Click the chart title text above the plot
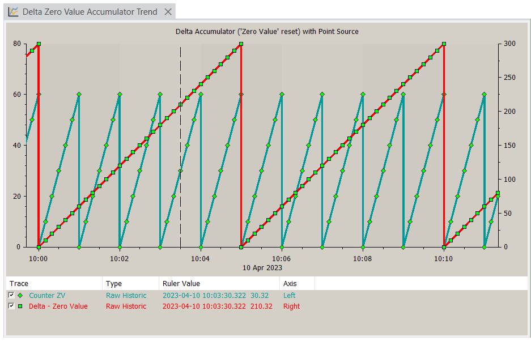 click(267, 32)
